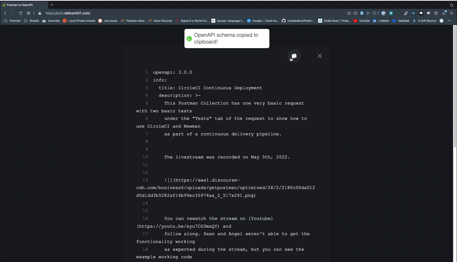
Task: Click the vertical page scrollbar
Action: (x=455, y=87)
